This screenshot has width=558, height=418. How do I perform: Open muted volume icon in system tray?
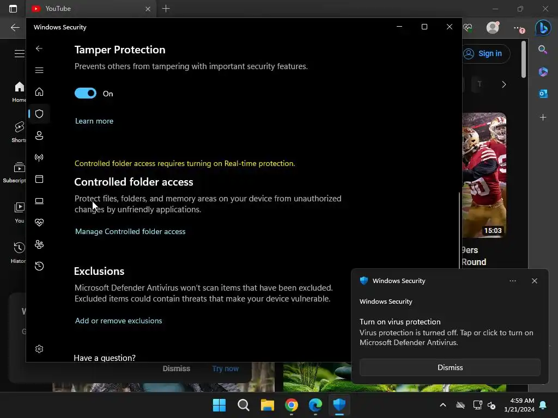pos(492,405)
